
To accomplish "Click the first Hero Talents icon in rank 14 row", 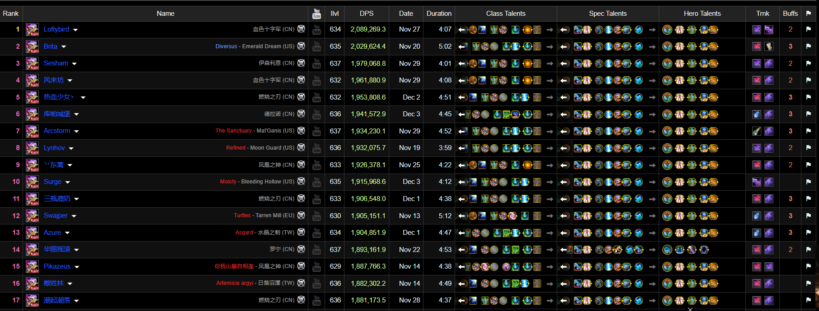I will pyautogui.click(x=667, y=250).
